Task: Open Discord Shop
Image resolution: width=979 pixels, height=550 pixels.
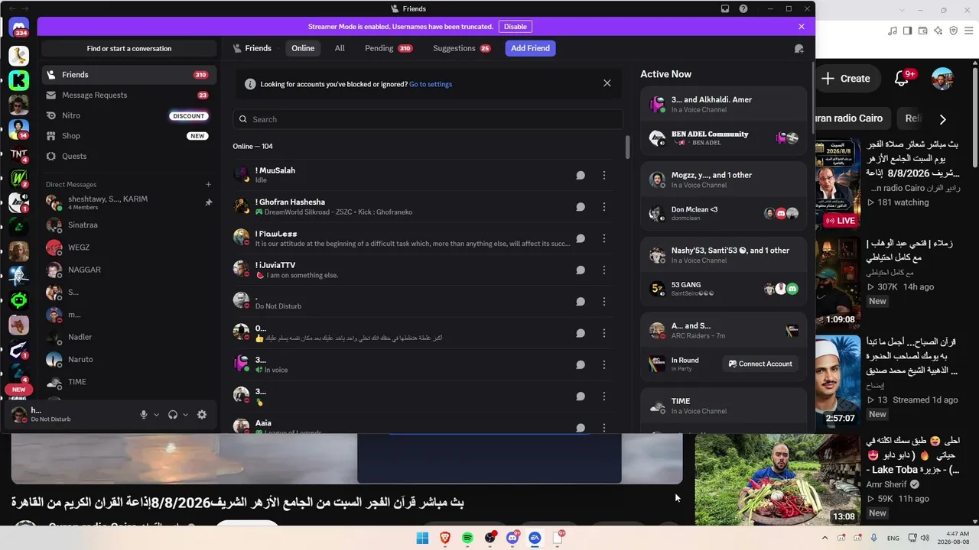Action: click(x=129, y=136)
